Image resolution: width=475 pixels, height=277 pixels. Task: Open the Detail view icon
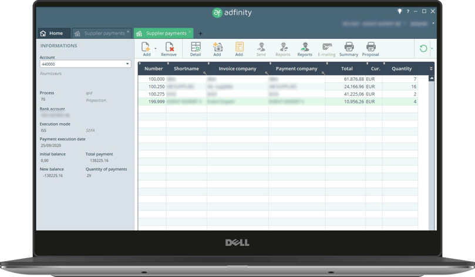[196, 47]
